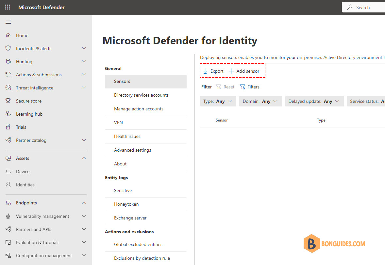Open the Type: Any filter dropdown
Screen dimensions: 385x265
(x=218, y=101)
